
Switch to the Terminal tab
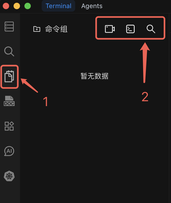58,6
